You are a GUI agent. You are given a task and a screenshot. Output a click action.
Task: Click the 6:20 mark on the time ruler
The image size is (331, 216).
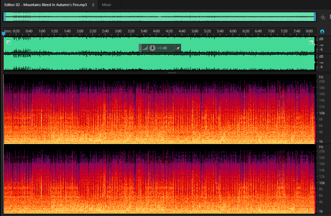pos(246,31)
